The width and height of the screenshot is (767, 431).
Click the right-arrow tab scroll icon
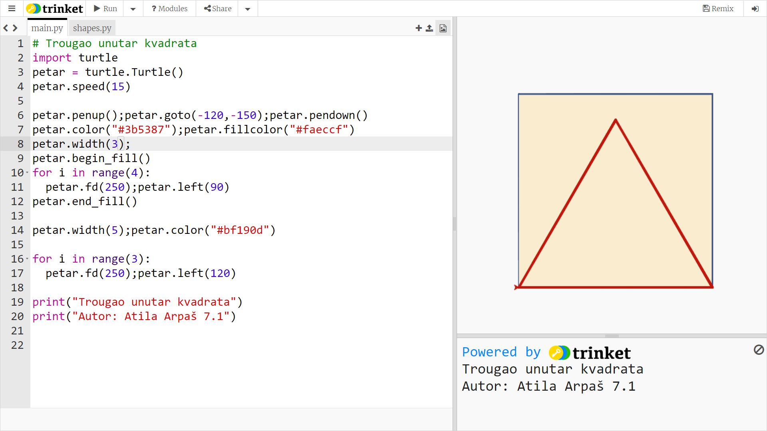point(15,28)
